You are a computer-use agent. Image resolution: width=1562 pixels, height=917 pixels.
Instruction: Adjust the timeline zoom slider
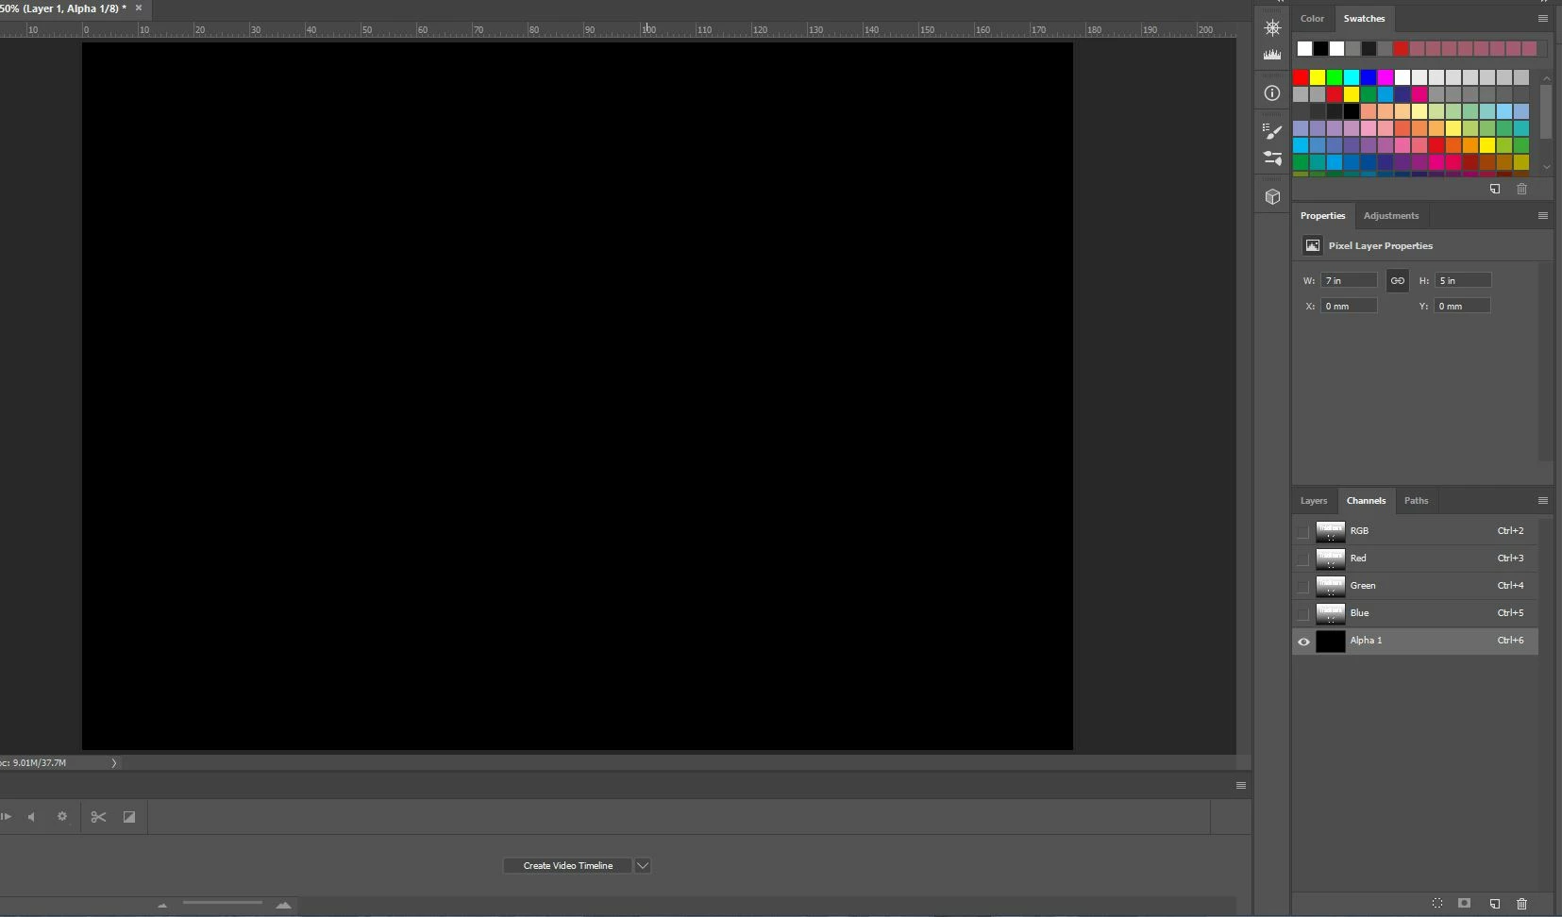[223, 903]
